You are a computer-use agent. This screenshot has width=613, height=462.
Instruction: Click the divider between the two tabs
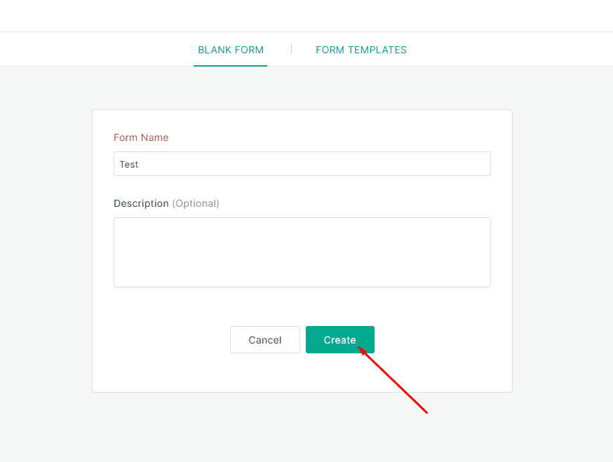tap(291, 48)
